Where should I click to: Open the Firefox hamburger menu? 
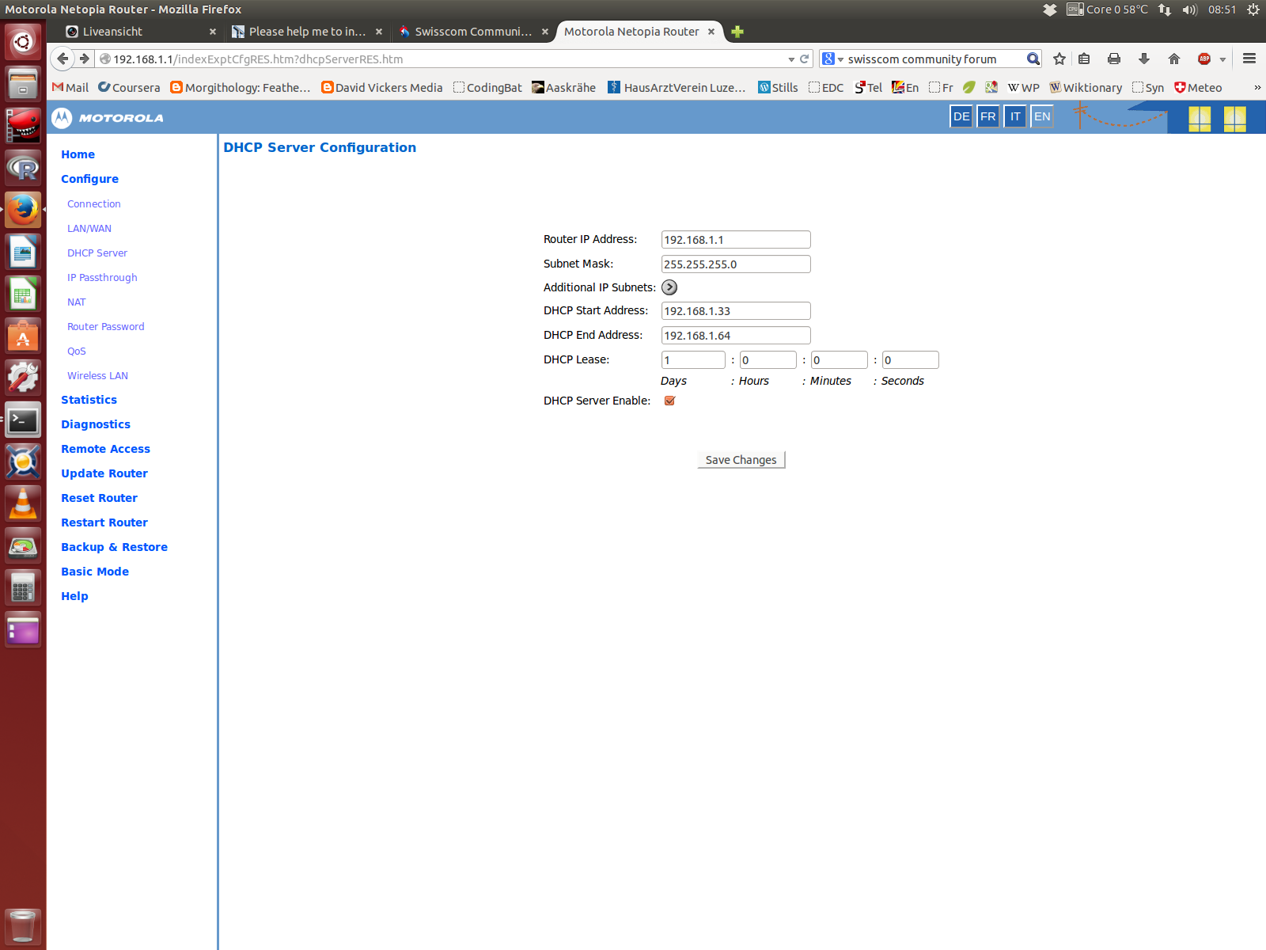click(x=1249, y=59)
